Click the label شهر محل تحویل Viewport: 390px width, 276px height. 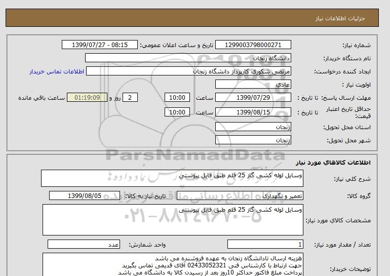point(348,140)
